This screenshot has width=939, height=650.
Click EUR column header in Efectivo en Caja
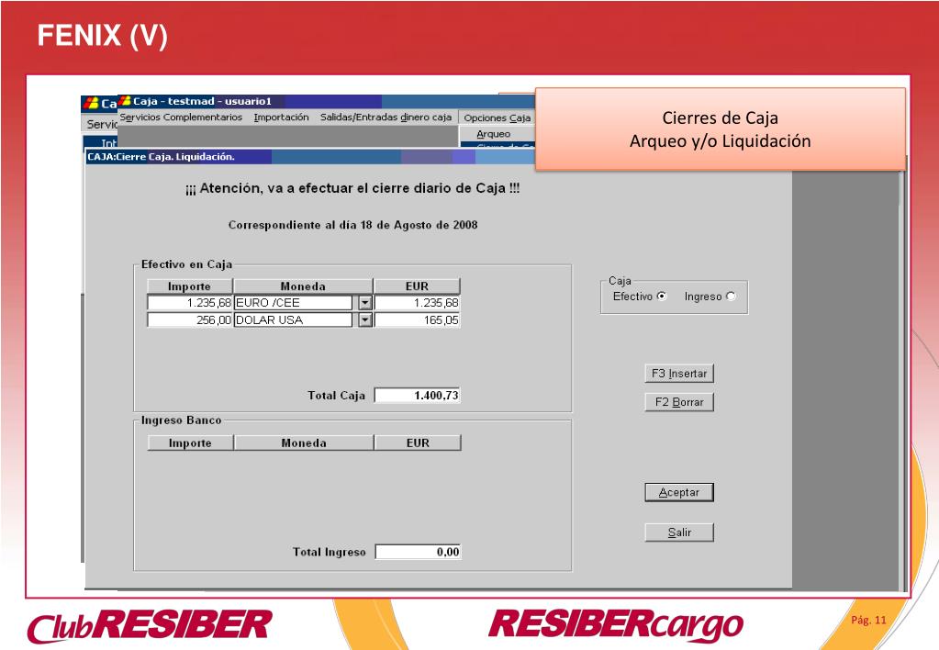coord(418,286)
